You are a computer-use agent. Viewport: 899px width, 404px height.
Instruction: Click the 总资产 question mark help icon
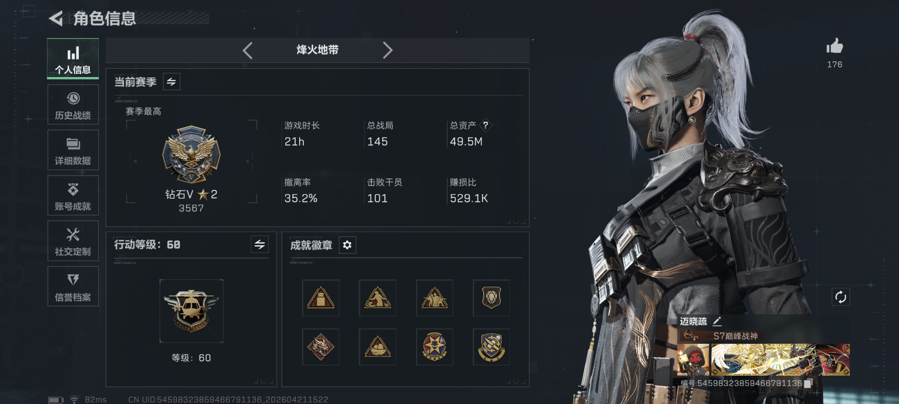(486, 125)
